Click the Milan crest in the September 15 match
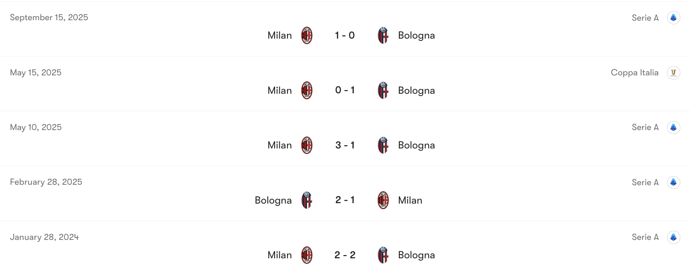The image size is (690, 273). tap(307, 35)
